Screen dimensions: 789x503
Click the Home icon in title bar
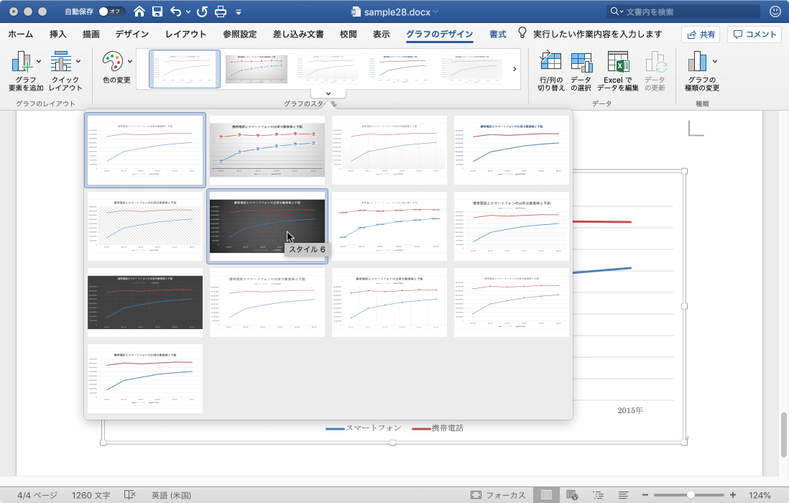pyautogui.click(x=139, y=11)
